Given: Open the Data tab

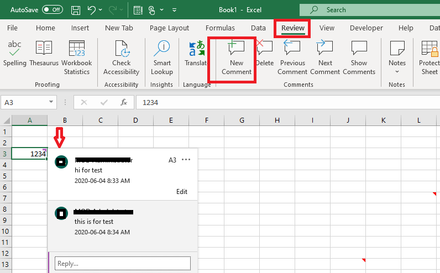Looking at the screenshot, I should click(258, 28).
